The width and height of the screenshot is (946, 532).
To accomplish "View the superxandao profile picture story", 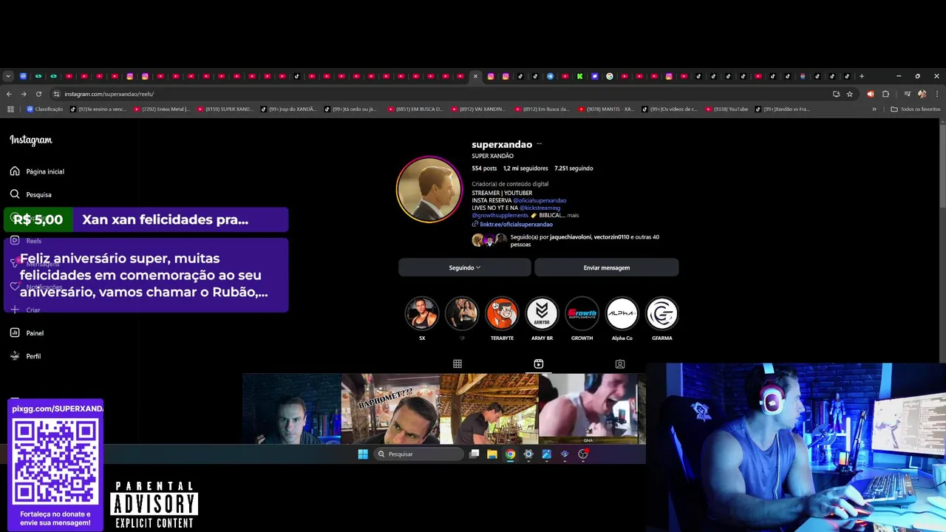I will tap(429, 189).
